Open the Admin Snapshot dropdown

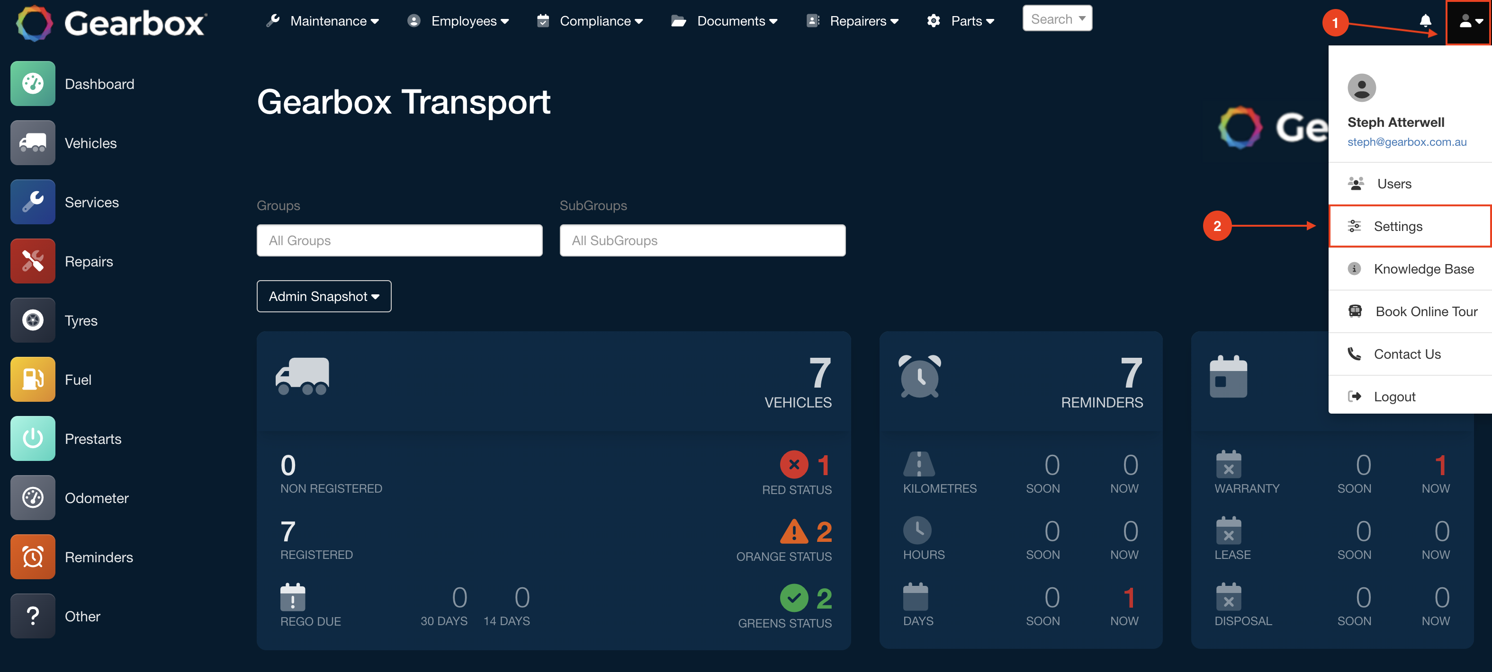[x=324, y=296]
